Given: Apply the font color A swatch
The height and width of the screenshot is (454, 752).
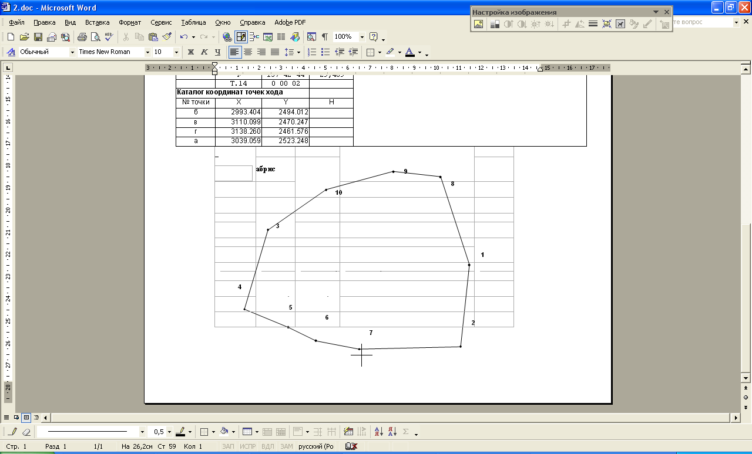Looking at the screenshot, I should click(410, 52).
